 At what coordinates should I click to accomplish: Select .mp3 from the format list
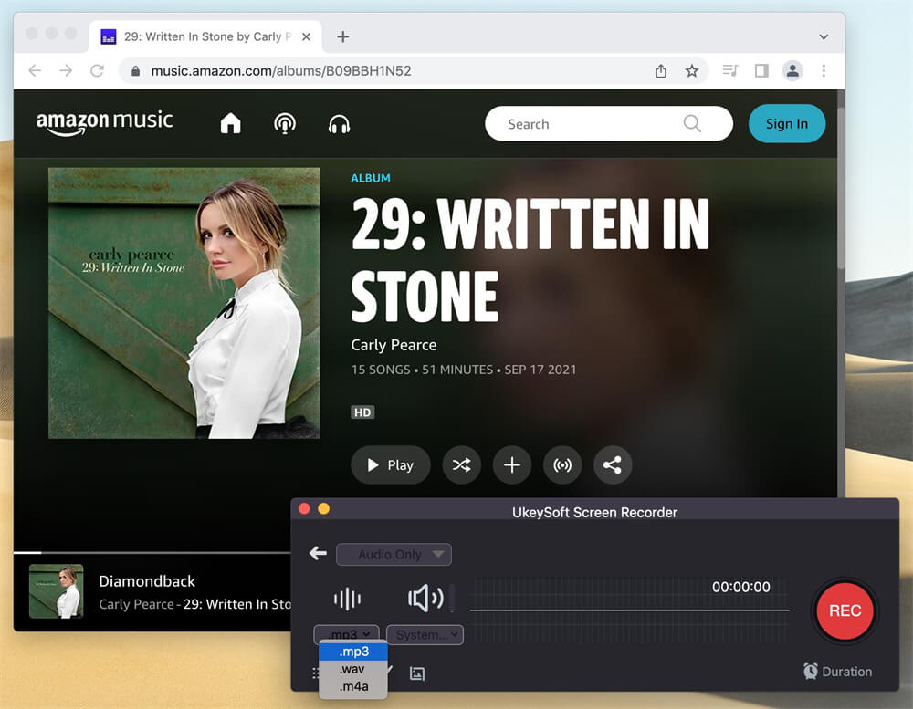353,652
